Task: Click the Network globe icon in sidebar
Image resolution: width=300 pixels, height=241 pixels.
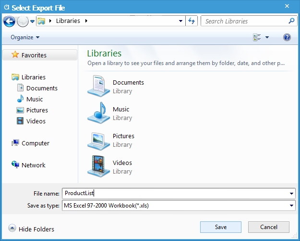Action: tap(15, 164)
